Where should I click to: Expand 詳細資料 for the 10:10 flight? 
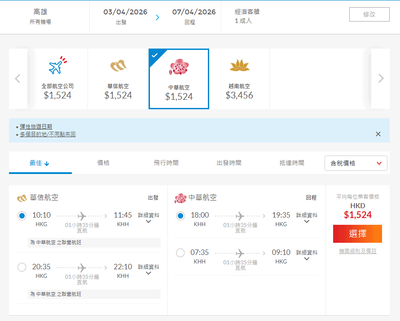(x=148, y=218)
